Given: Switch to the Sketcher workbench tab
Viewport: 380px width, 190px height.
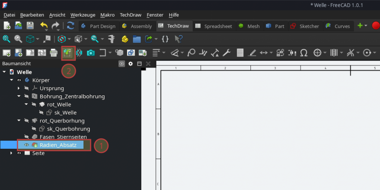Looking at the screenshot, I should pyautogui.click(x=305, y=26).
